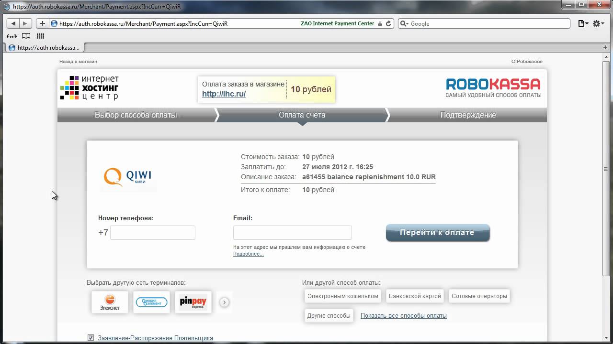
Task: Click the lock icon in the address bar
Action: pos(380,23)
